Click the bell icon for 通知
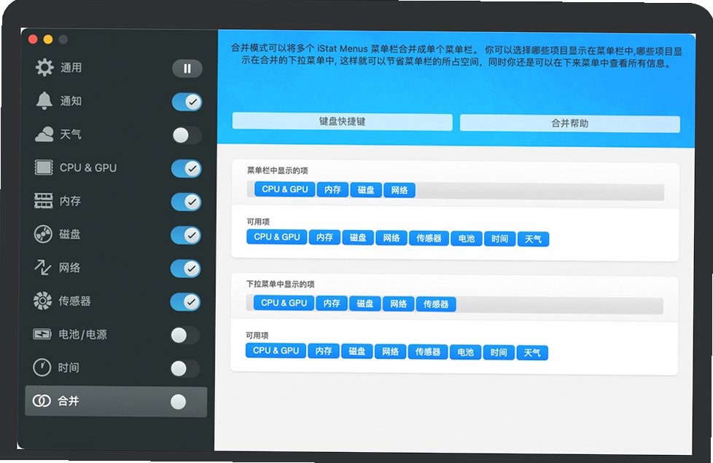Screen dimensions: 713x463 [x=44, y=100]
